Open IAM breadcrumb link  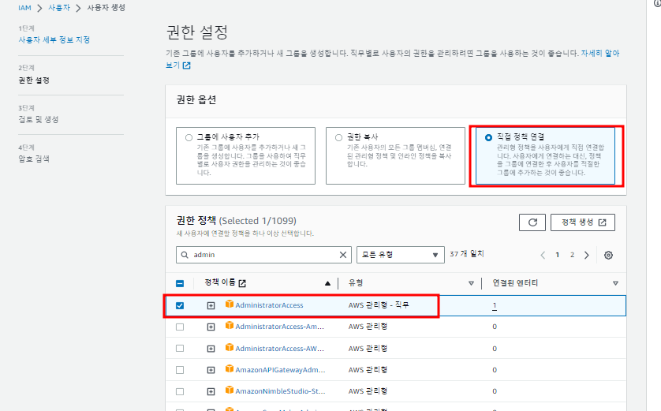pyautogui.click(x=24, y=8)
